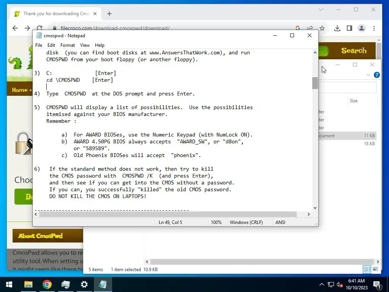Expand File Explorer ribbon chevron
Viewport: 389px width, 292px height.
pyautogui.click(x=368, y=75)
